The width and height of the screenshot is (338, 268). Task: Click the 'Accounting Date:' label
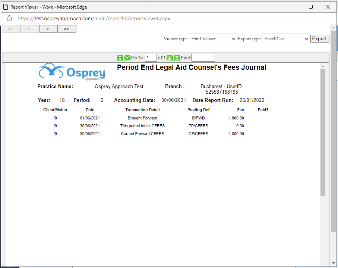[x=135, y=100]
